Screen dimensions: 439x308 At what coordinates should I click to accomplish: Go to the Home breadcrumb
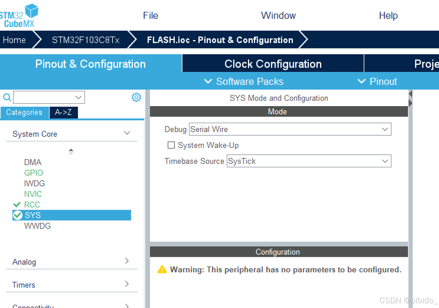click(14, 40)
